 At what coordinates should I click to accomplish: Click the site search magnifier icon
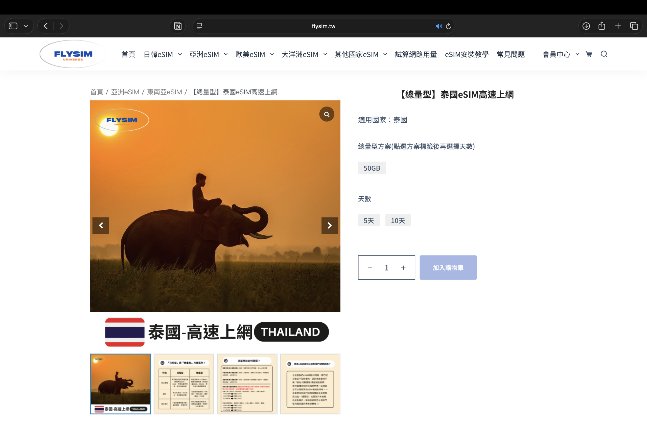pyautogui.click(x=604, y=54)
